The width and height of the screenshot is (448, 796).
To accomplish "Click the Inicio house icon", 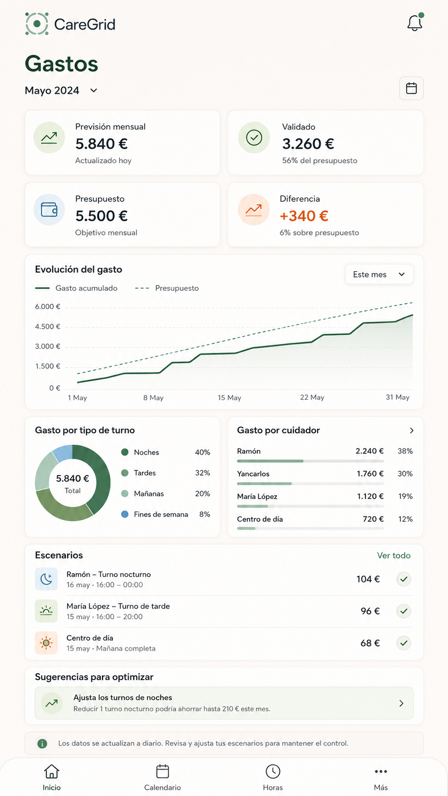I will (x=51, y=771).
